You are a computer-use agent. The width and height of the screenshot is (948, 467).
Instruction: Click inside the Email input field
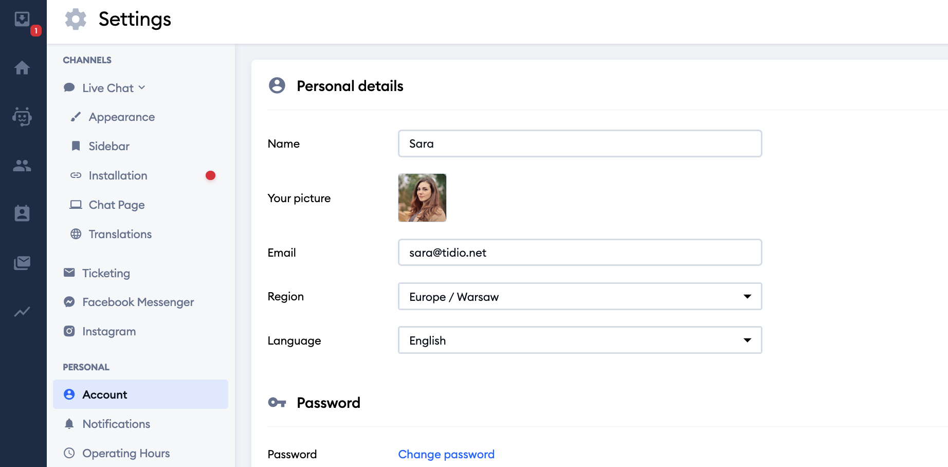(x=579, y=253)
